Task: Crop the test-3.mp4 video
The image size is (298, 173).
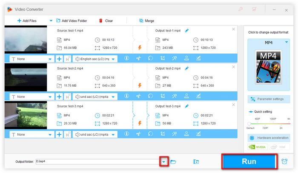Action: 163,134
